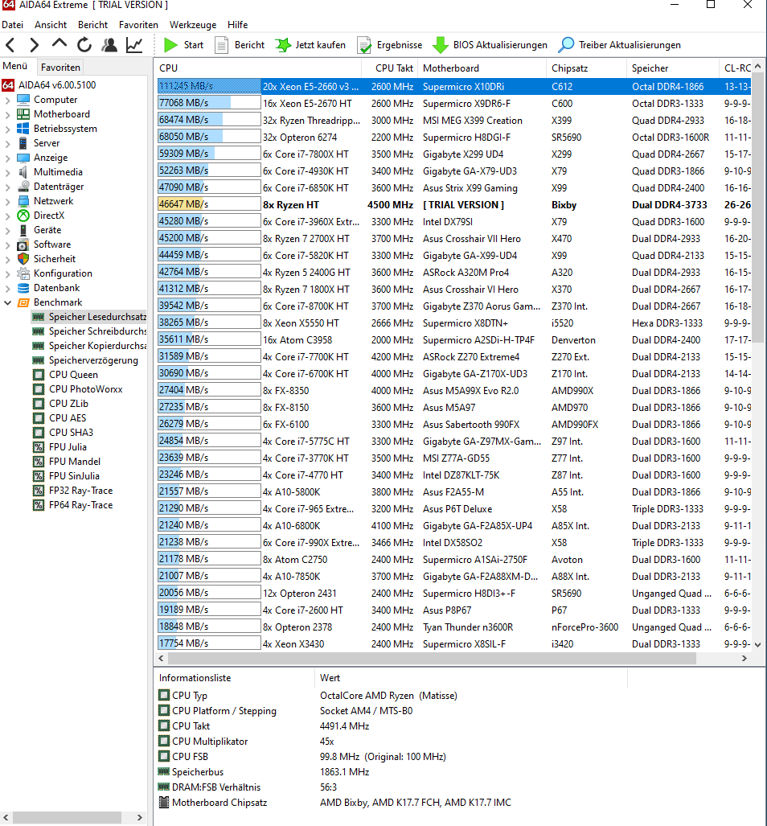Screen dimensions: 767x826
Task: Expand the Motherboard tree node
Action: [7, 114]
